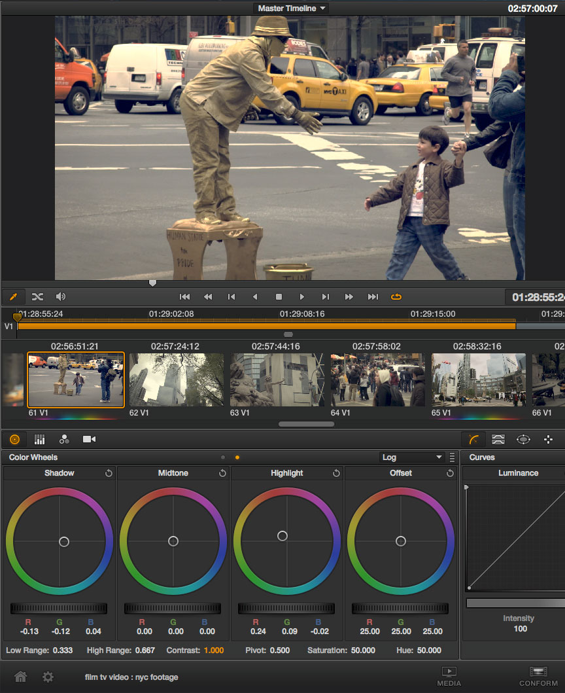Image resolution: width=565 pixels, height=693 pixels.
Task: Open the Color Wheels options menu
Action: (x=452, y=457)
